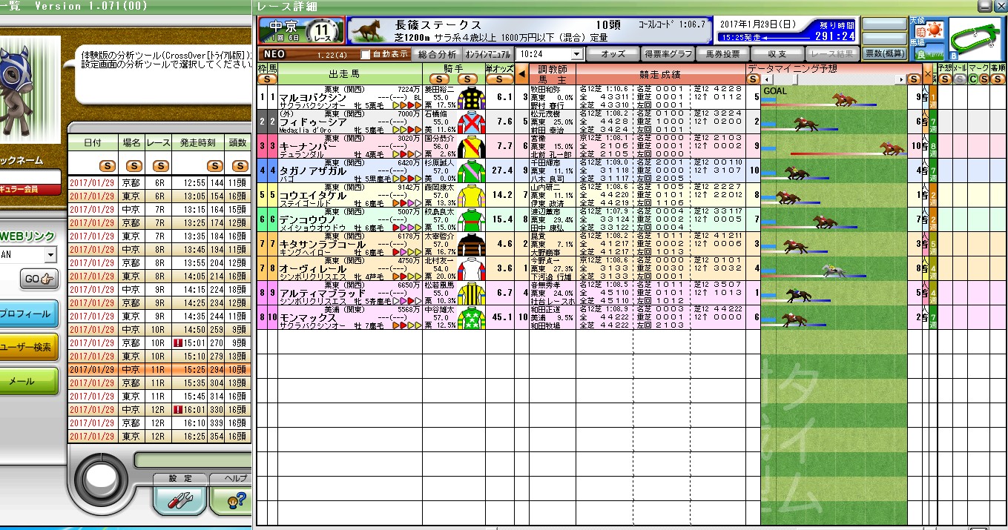Expand the WEBリンク dropdown list
This screenshot has width=1008, height=530.
coord(50,255)
